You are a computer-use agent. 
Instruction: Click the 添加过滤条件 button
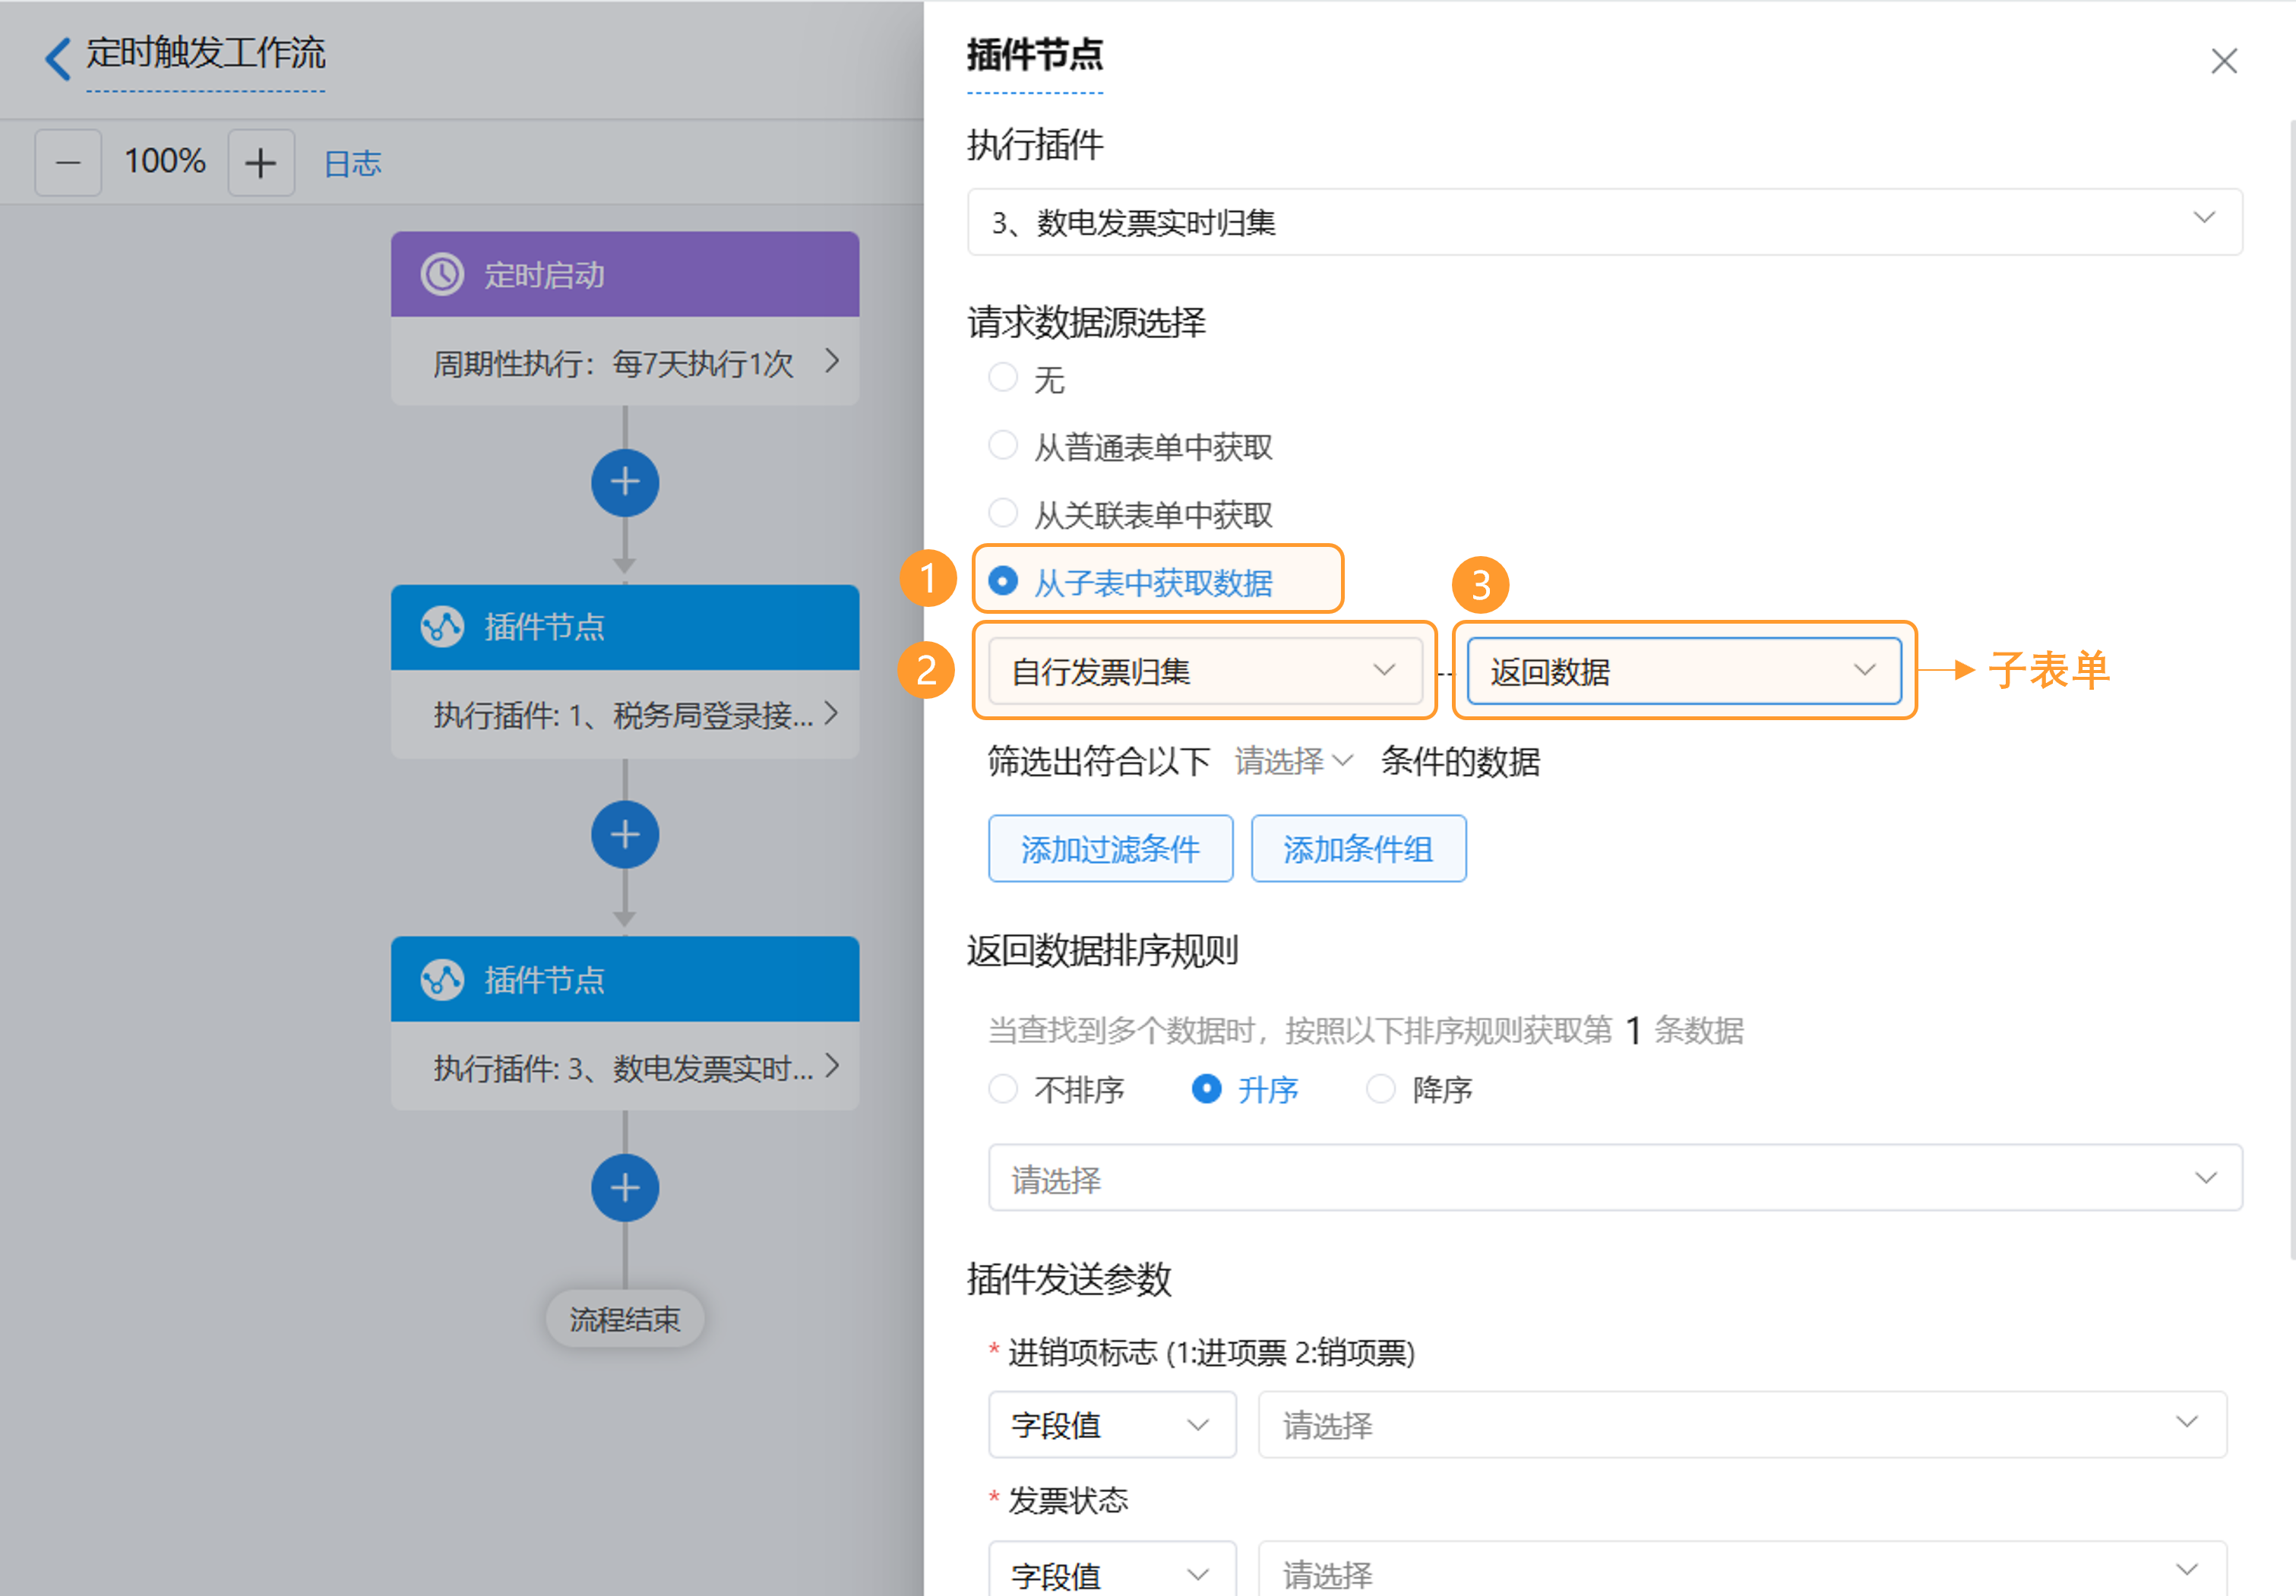click(1110, 849)
